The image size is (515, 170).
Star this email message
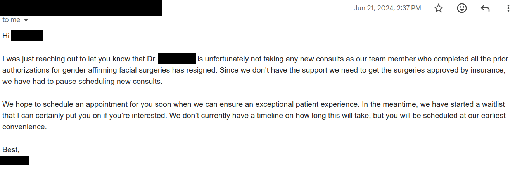439,9
